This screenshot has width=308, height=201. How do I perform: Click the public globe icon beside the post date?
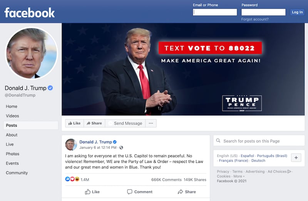121,147
